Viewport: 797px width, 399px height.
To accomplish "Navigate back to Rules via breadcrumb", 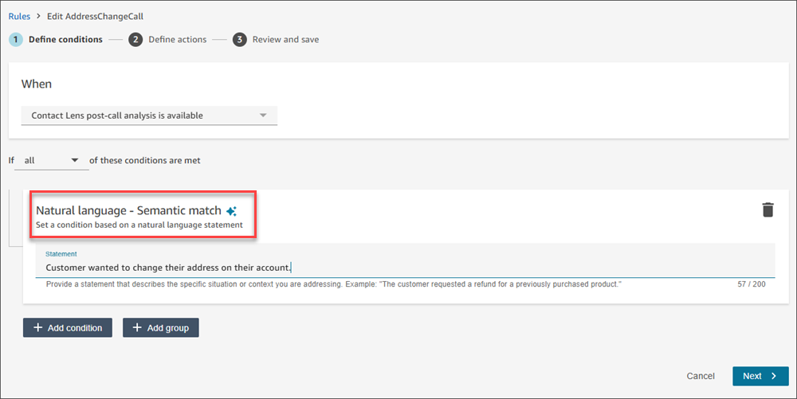I will coord(19,16).
